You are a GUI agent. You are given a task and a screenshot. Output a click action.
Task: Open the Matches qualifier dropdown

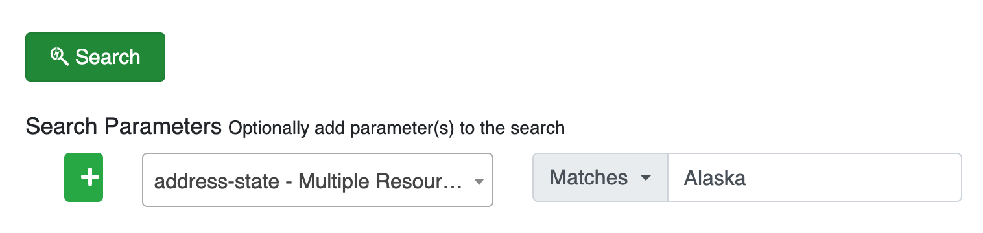point(600,177)
